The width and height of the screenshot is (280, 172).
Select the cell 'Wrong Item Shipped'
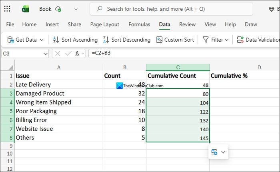click(59, 102)
